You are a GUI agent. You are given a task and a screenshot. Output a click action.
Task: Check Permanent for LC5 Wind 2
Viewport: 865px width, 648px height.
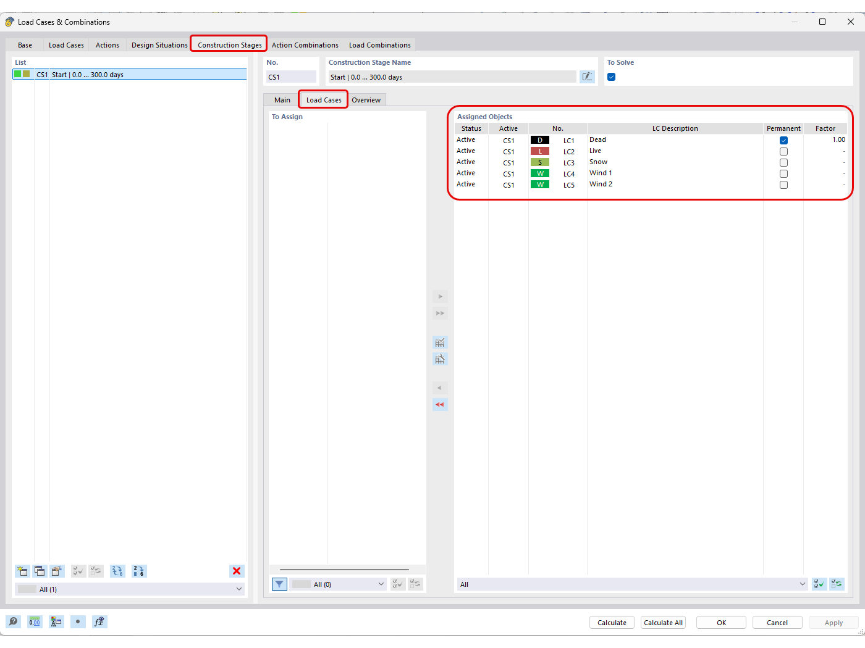click(783, 185)
